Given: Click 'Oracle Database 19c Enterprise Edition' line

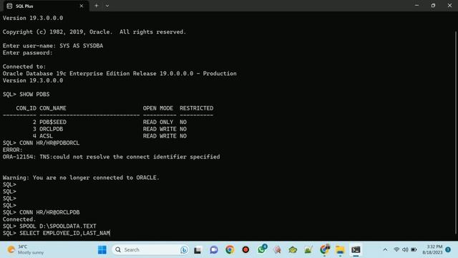Looking at the screenshot, I should [120, 73].
